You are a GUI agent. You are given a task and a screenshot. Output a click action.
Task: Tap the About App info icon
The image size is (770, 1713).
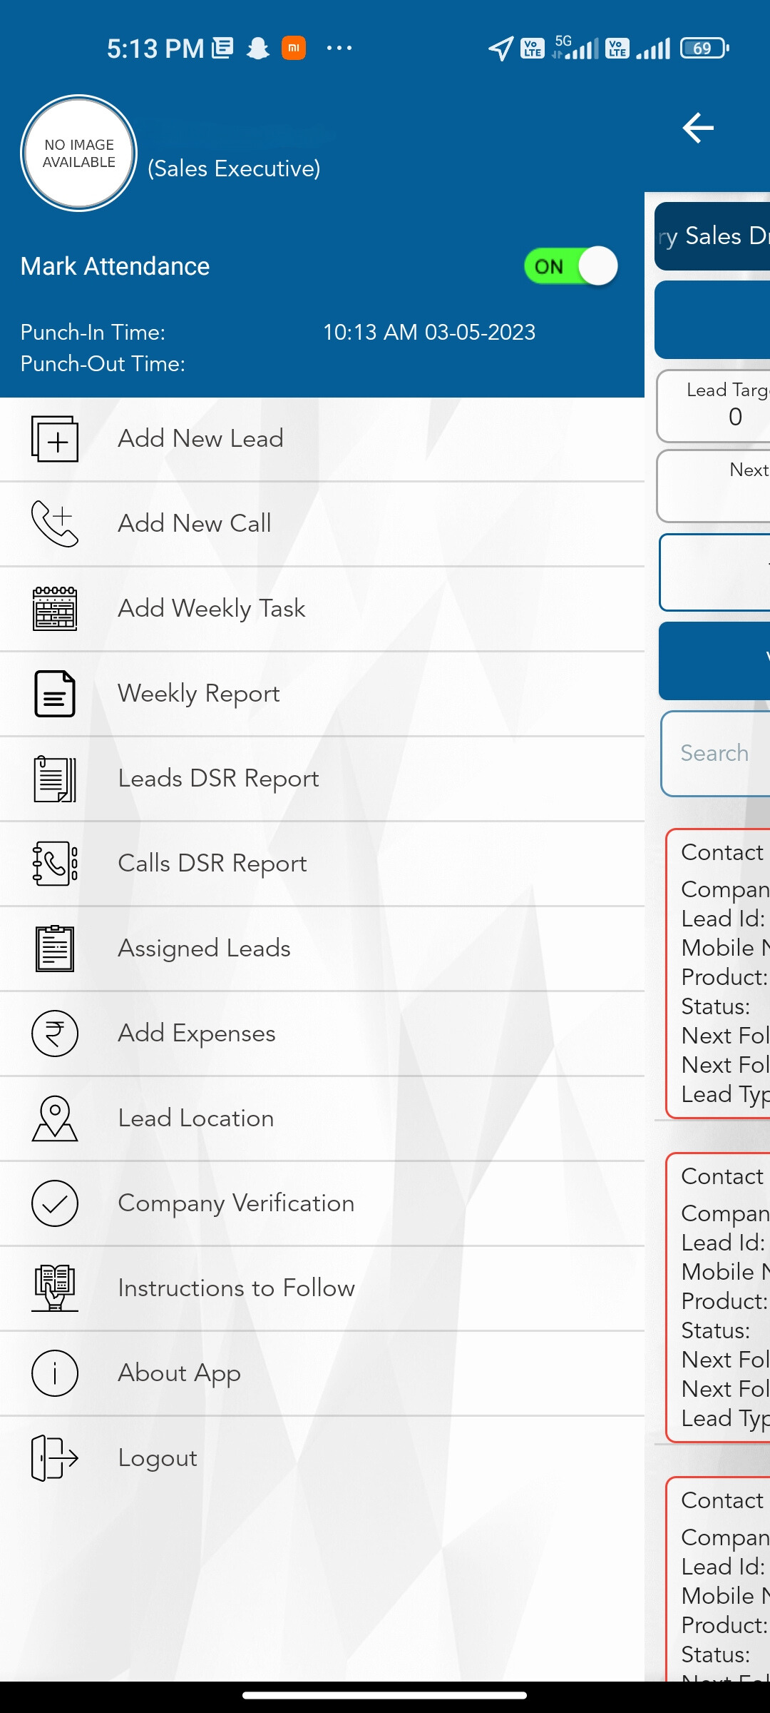pyautogui.click(x=55, y=1373)
